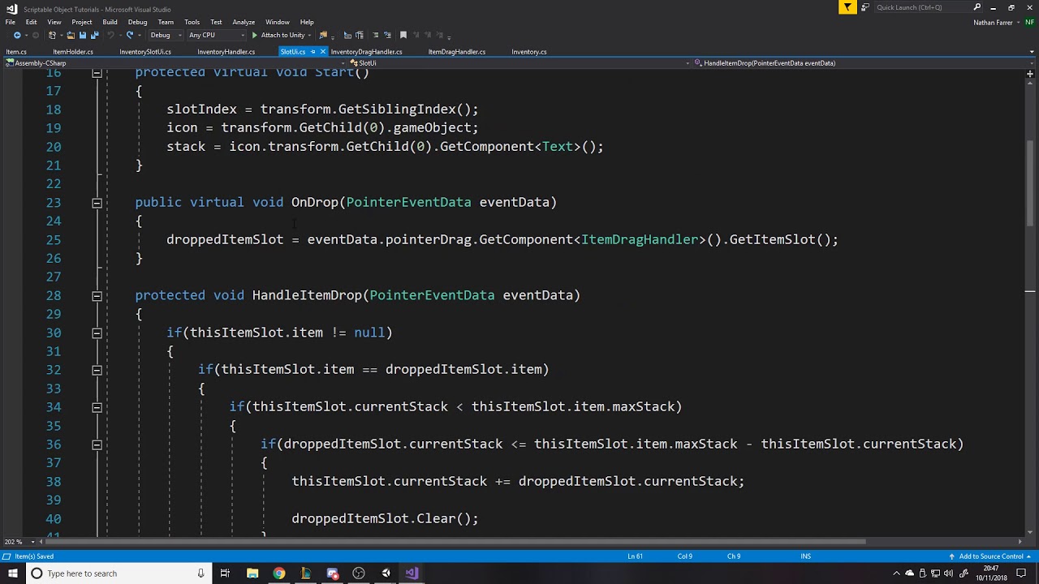Click the Save floppy disk icon
The height and width of the screenshot is (584, 1039).
pos(83,35)
